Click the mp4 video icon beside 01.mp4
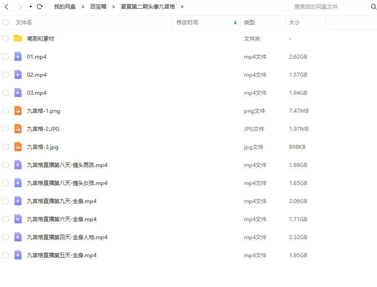The width and height of the screenshot is (377, 287). coord(18,56)
